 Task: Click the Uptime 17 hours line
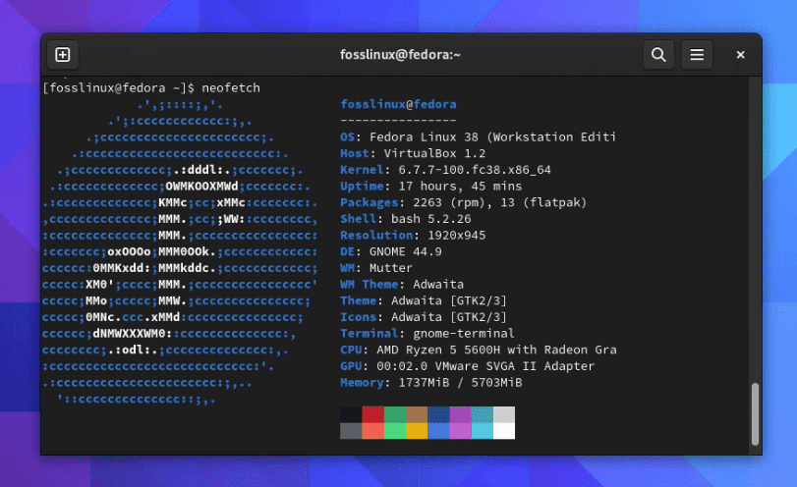pyautogui.click(x=431, y=186)
